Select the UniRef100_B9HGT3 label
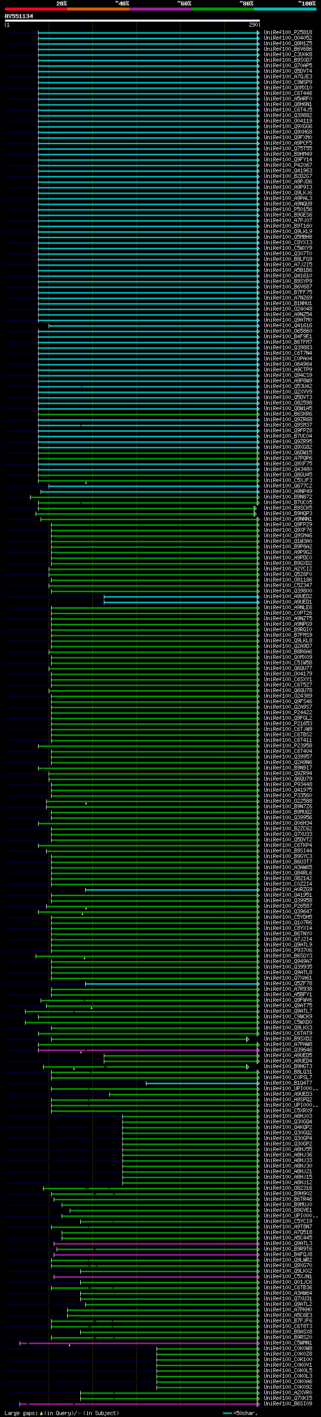This screenshot has width=321, height=1417. click(x=288, y=1066)
